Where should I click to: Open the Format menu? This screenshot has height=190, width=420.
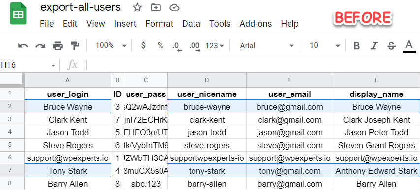[160, 24]
